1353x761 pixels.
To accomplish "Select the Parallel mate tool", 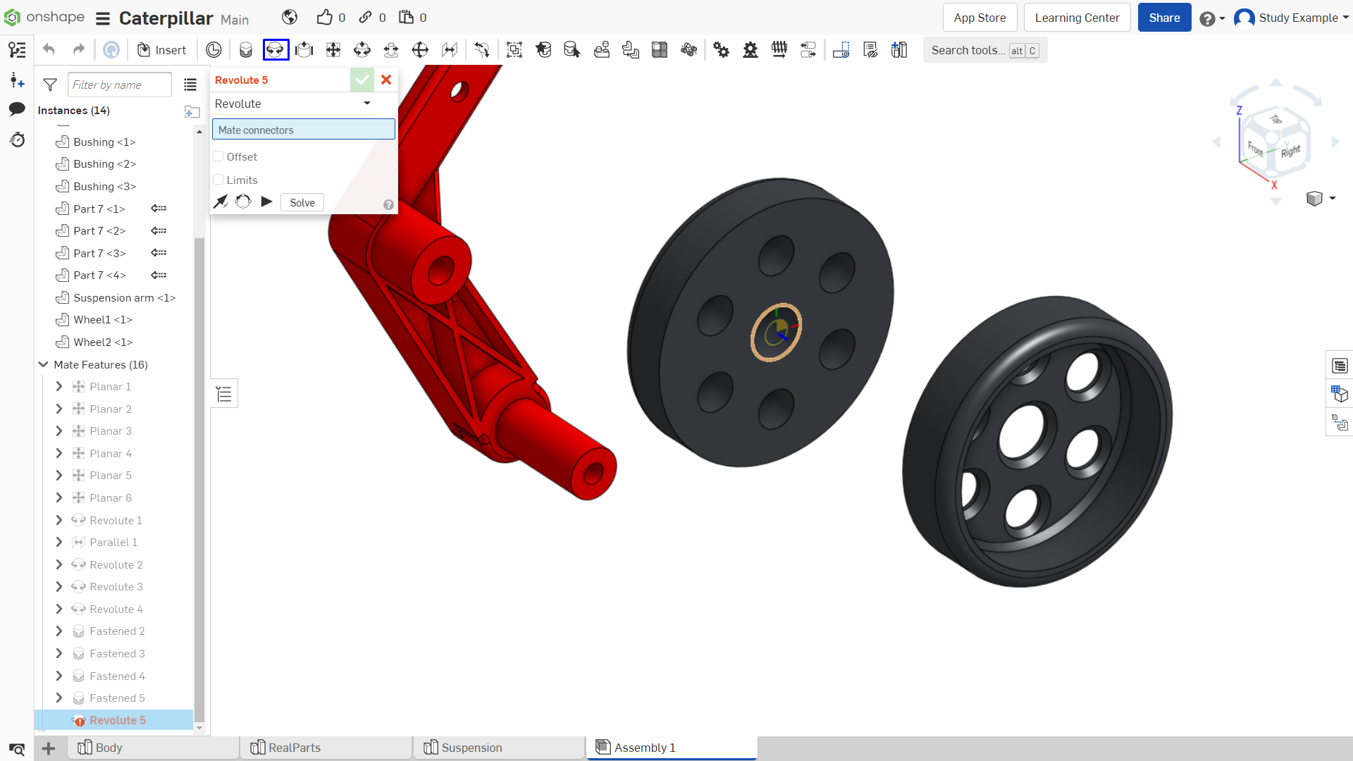I will (x=450, y=50).
